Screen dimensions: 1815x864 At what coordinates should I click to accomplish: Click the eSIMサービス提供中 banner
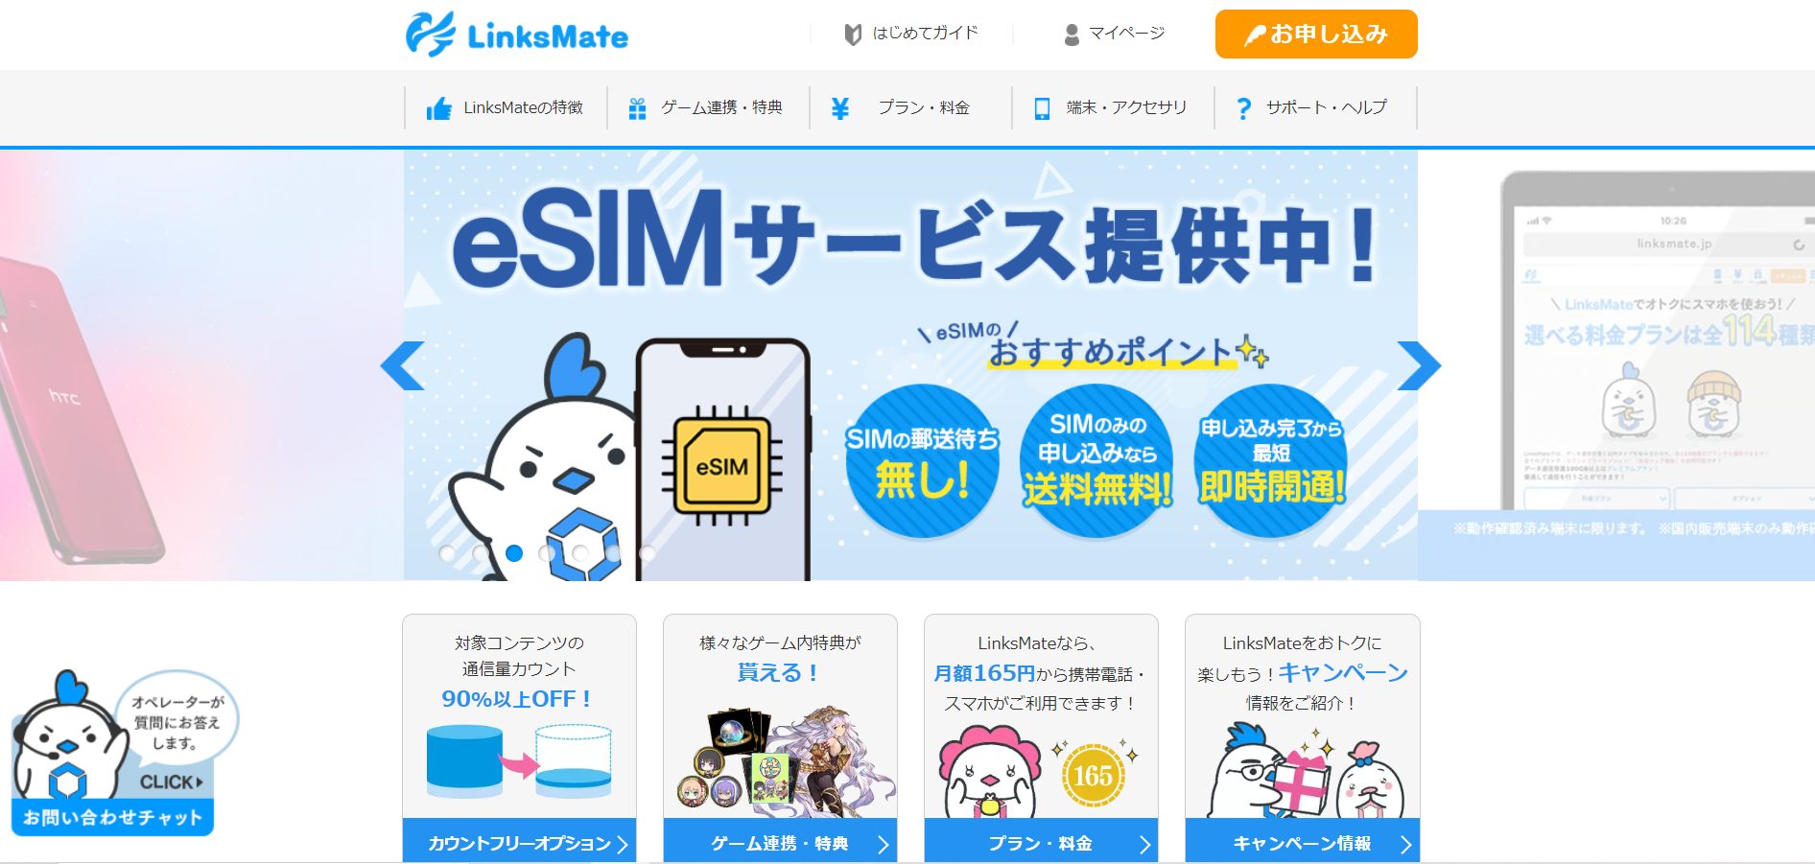(x=910, y=364)
